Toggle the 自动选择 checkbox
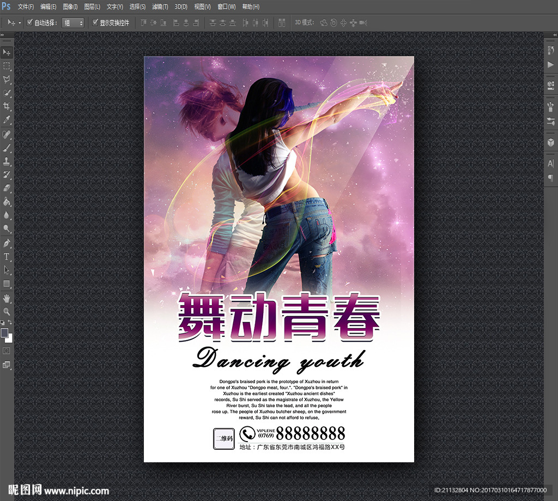Screen dimensions: 558x501 click(30, 22)
